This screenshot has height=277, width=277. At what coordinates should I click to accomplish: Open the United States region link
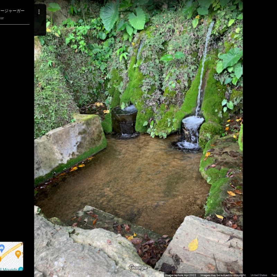point(259,275)
